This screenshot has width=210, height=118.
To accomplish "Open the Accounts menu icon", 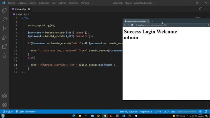I will click(x=4, y=96).
